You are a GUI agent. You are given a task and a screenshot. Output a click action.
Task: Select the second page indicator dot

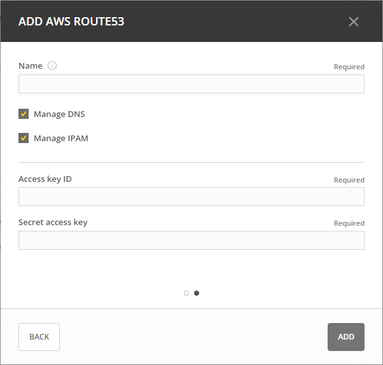197,293
